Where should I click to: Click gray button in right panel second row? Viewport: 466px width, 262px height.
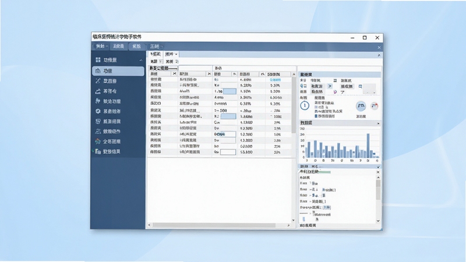tap(317, 92)
